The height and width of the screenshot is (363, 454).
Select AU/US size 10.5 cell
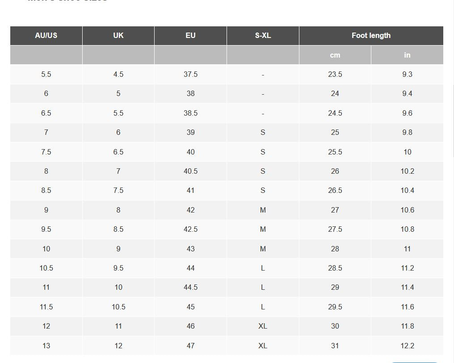(x=46, y=268)
